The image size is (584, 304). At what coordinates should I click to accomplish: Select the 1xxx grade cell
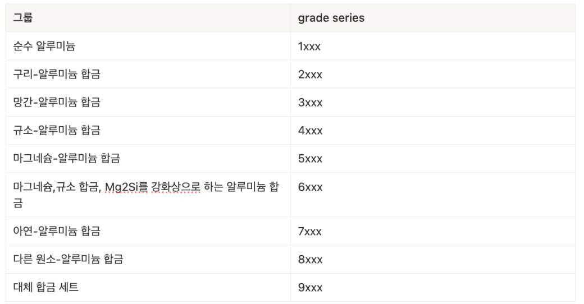(x=433, y=46)
